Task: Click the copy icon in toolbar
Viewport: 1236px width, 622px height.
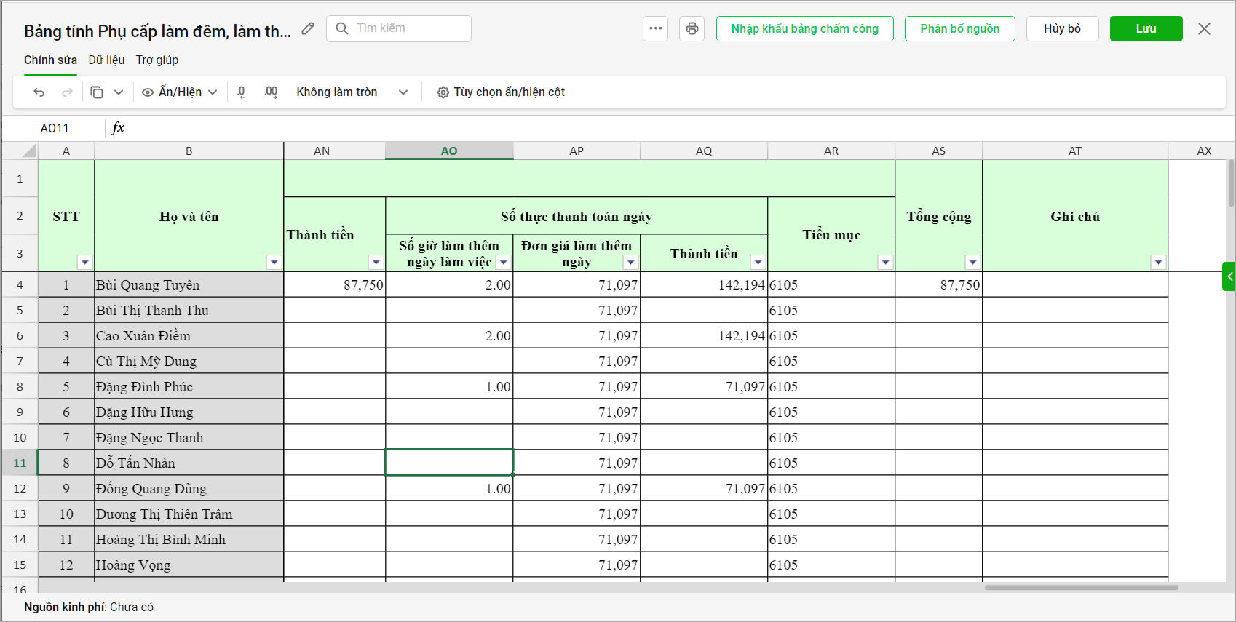Action: 97,92
